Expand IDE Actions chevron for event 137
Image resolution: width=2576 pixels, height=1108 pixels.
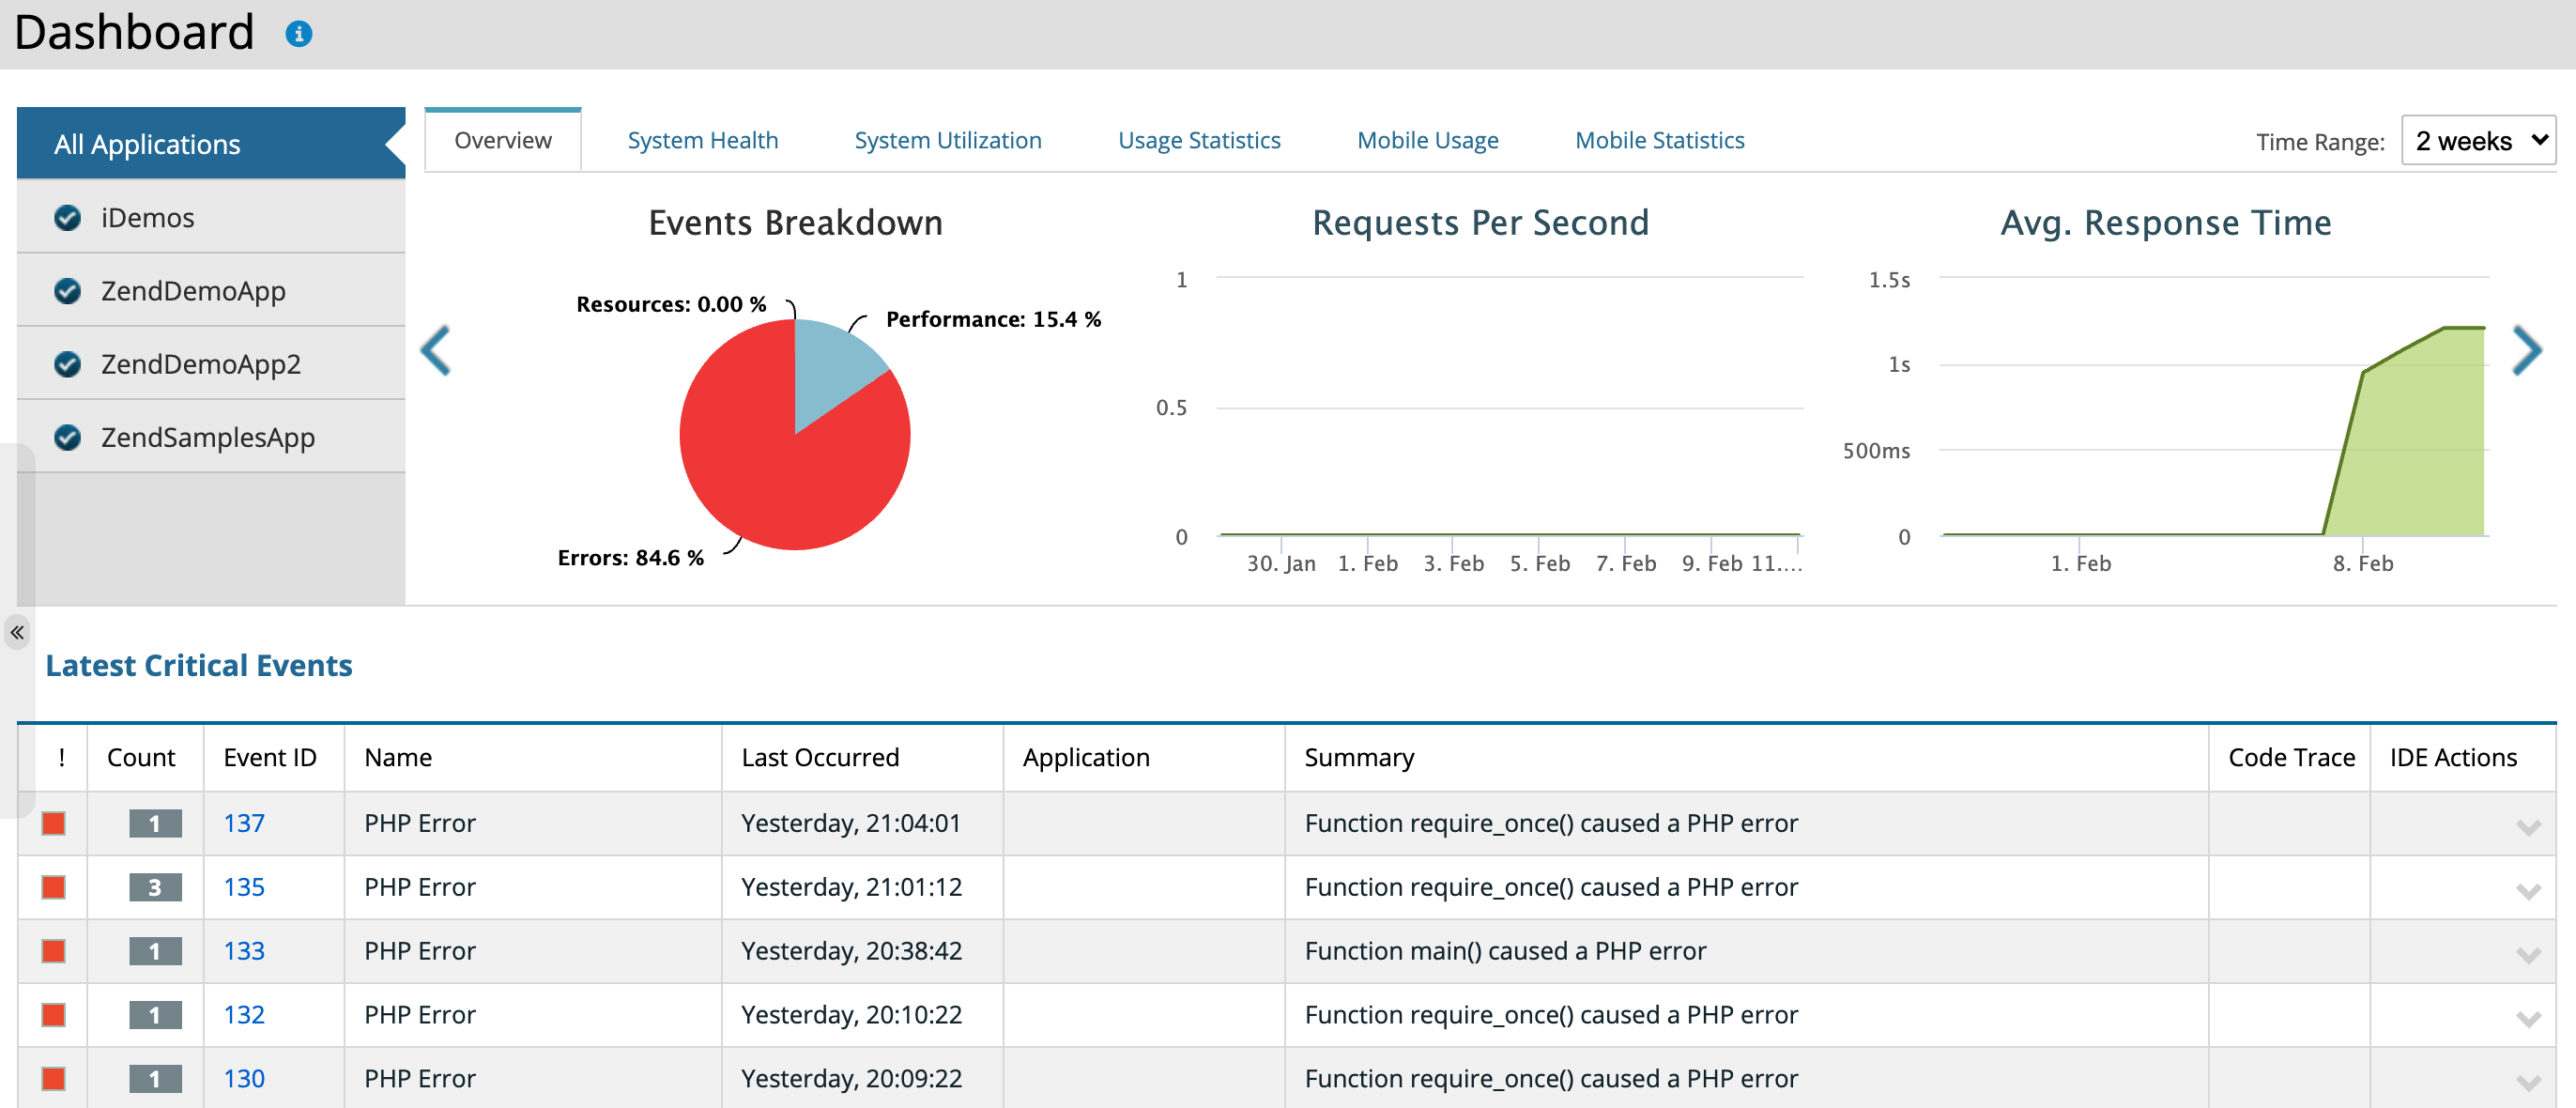pos(2528,827)
